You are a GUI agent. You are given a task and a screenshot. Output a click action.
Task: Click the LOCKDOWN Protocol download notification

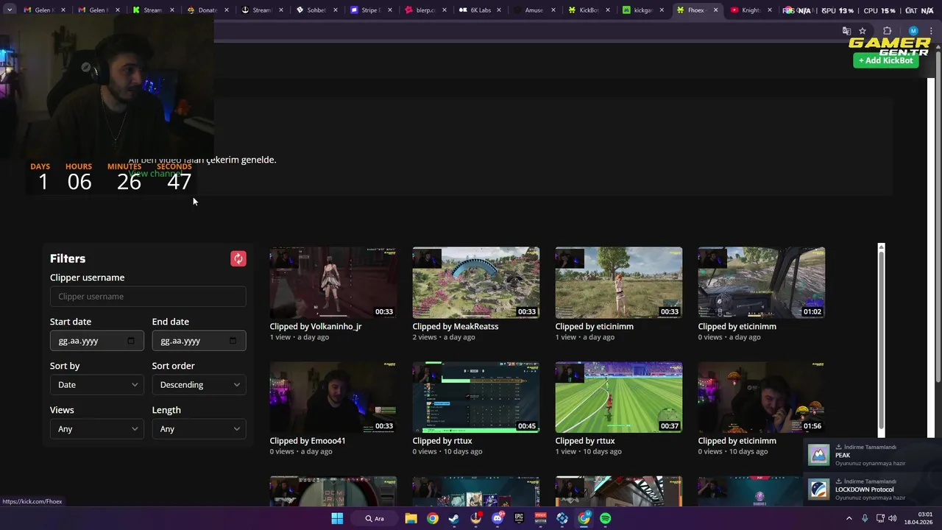(x=872, y=490)
